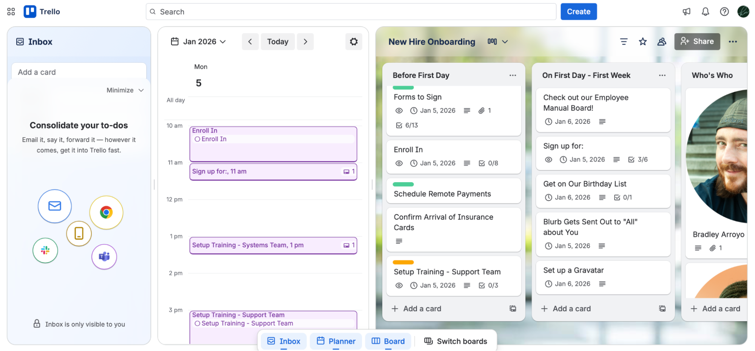
Task: Click the filter icon on New Hire Onboarding
Action: pos(624,42)
